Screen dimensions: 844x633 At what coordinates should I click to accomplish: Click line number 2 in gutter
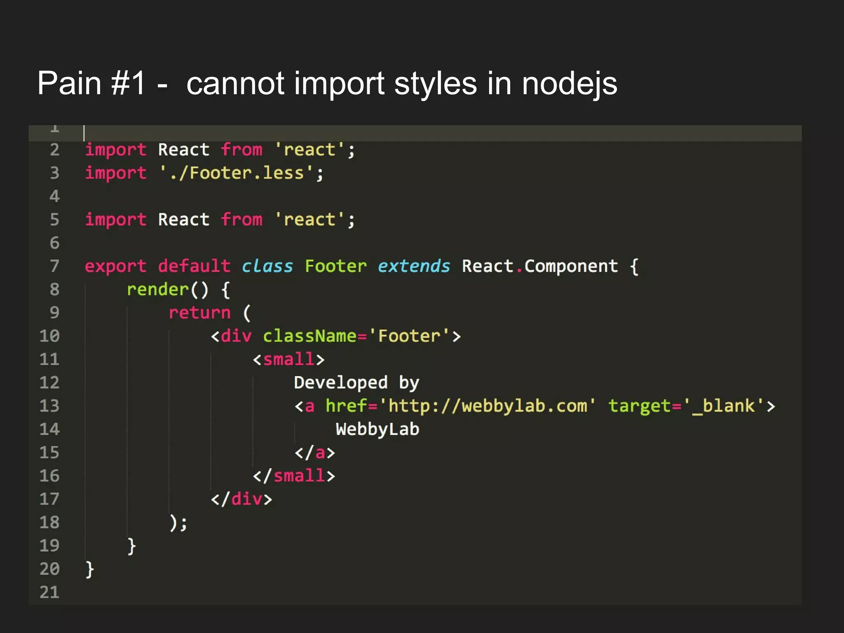coord(54,150)
